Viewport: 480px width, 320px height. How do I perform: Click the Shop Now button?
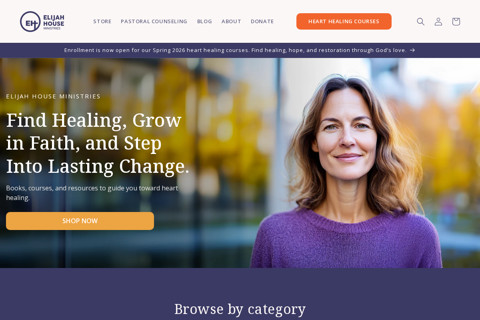[80, 221]
